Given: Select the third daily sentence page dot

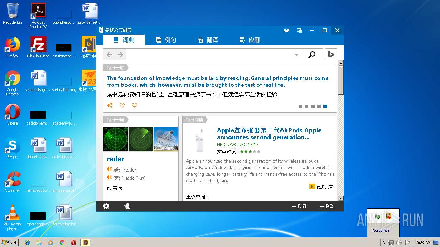Looking at the screenshot, I should [313, 106].
